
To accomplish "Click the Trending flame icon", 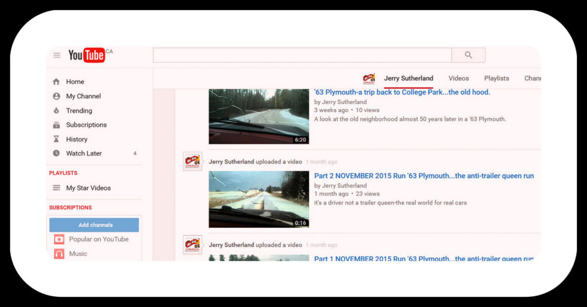I will [56, 110].
